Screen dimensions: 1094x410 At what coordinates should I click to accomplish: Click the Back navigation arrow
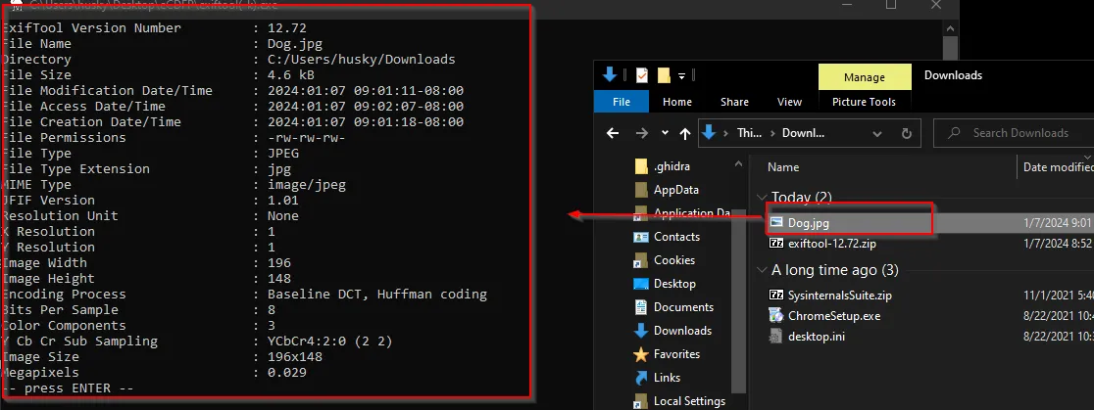click(612, 133)
